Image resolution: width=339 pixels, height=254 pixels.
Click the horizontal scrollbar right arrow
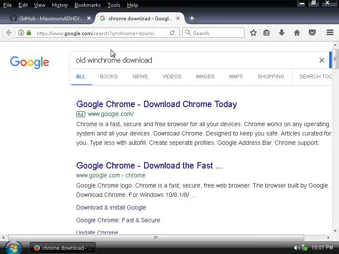pos(328,238)
